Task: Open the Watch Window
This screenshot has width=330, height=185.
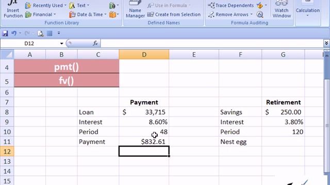Action: (x=282, y=9)
